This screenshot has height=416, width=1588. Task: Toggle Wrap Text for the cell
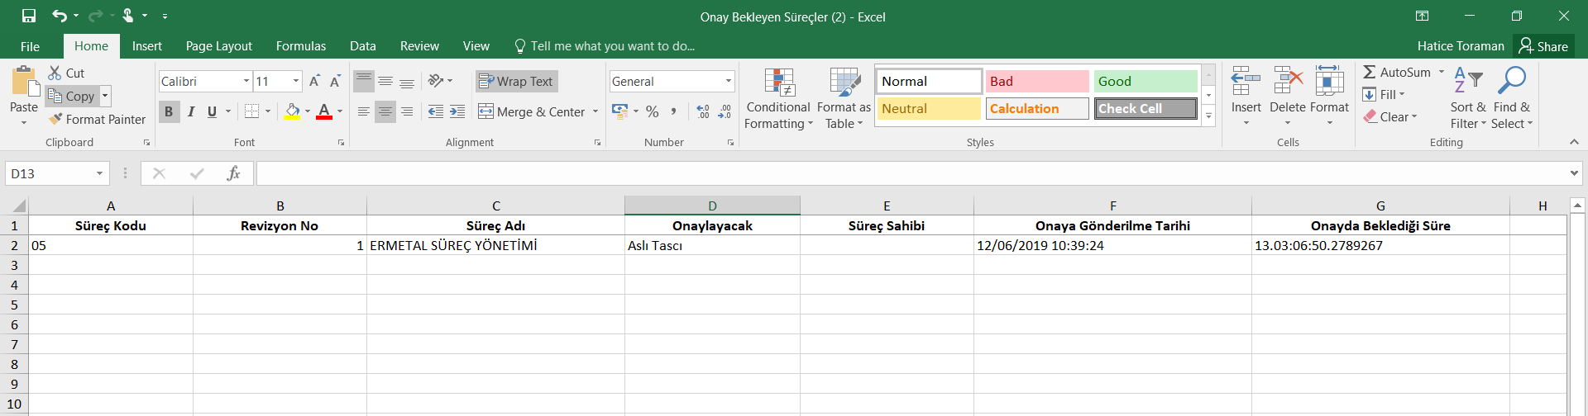516,81
